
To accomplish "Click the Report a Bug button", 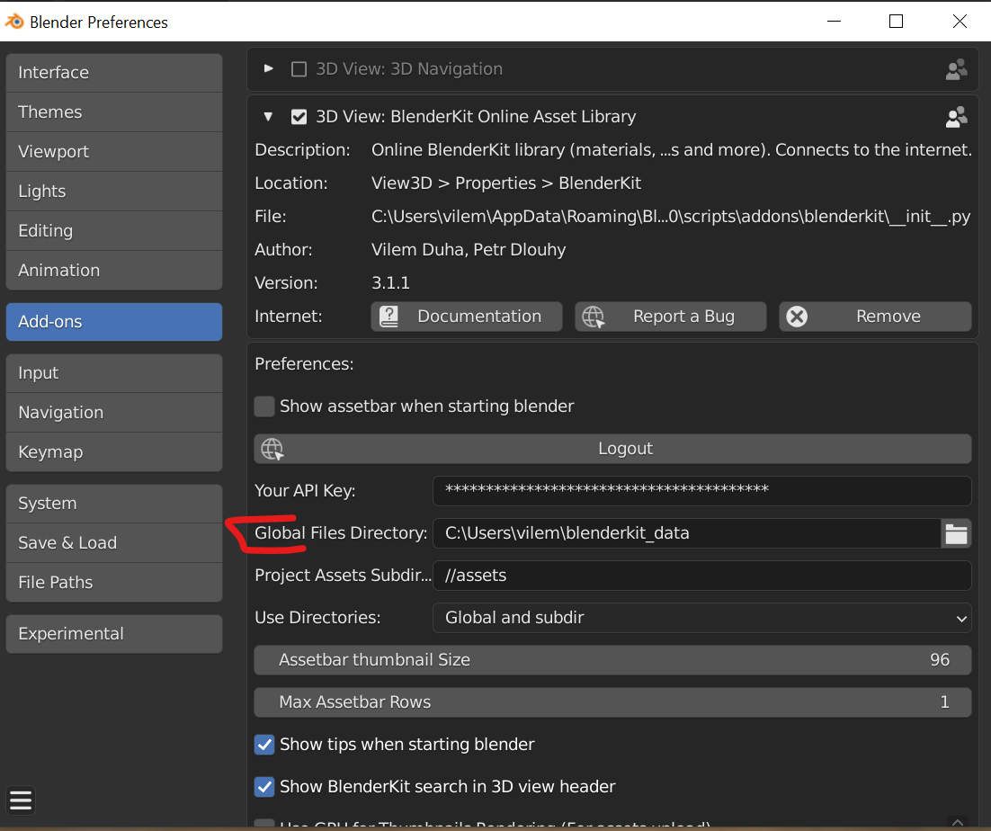I will 670,316.
